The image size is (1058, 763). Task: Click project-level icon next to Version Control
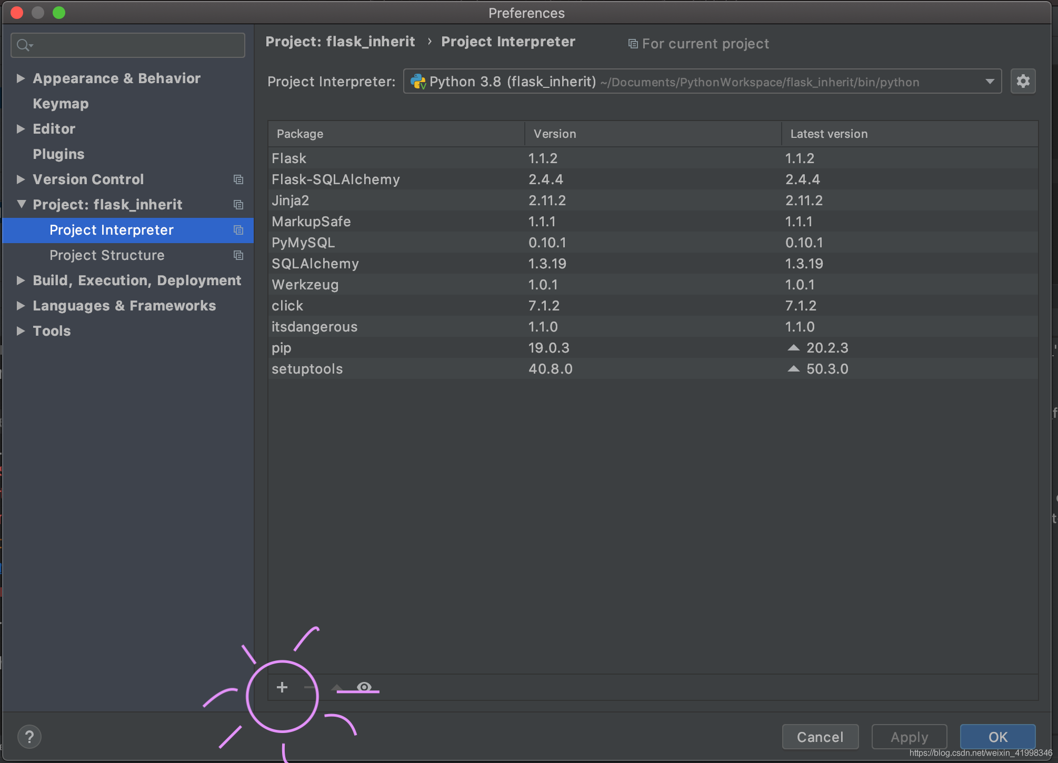tap(238, 179)
